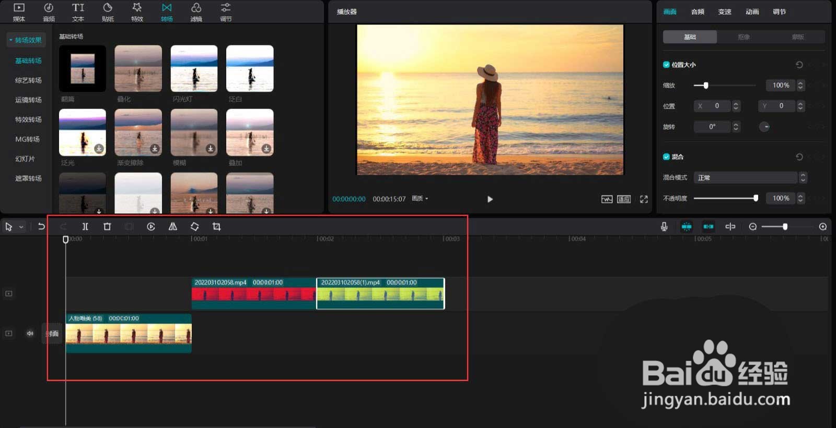Screen dimensions: 836x428
Task: Click the split clip tool
Action: (x=85, y=226)
